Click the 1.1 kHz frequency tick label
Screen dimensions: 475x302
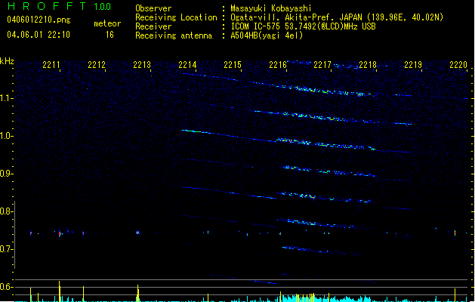click(x=6, y=98)
